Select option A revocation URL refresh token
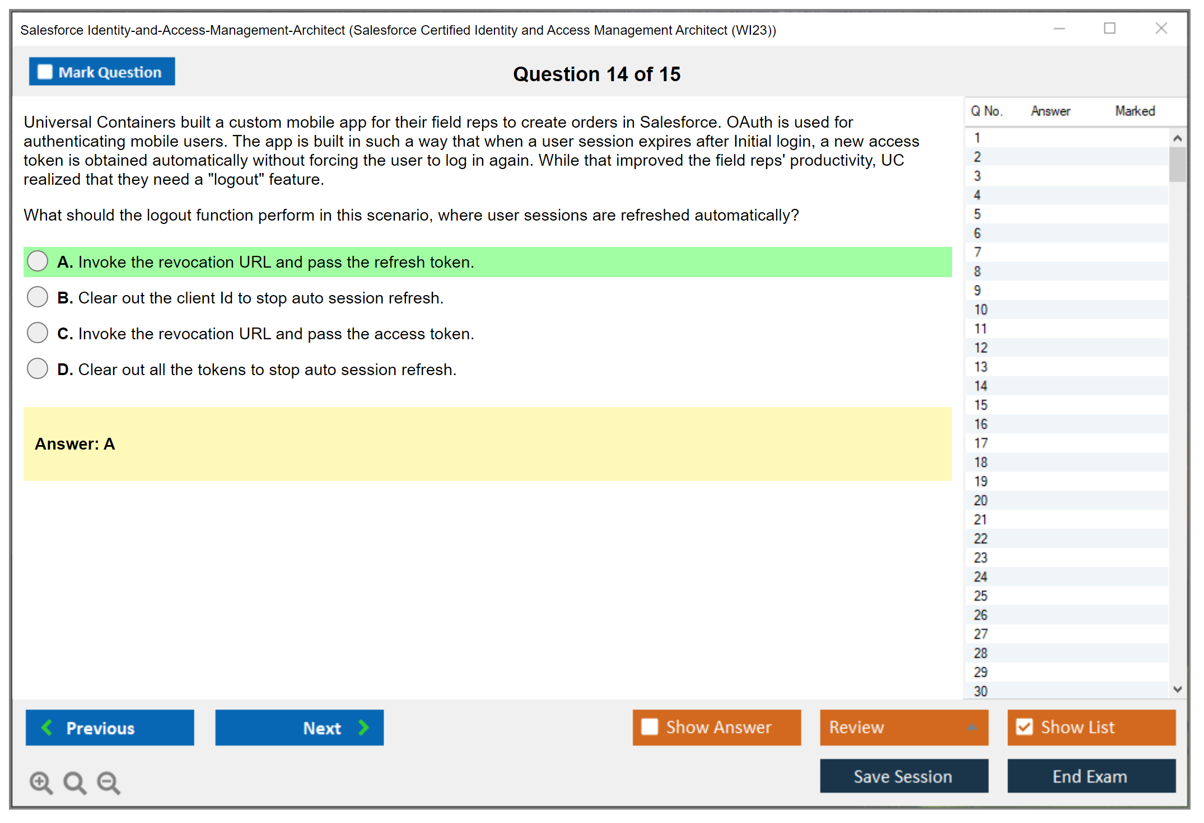 (38, 261)
